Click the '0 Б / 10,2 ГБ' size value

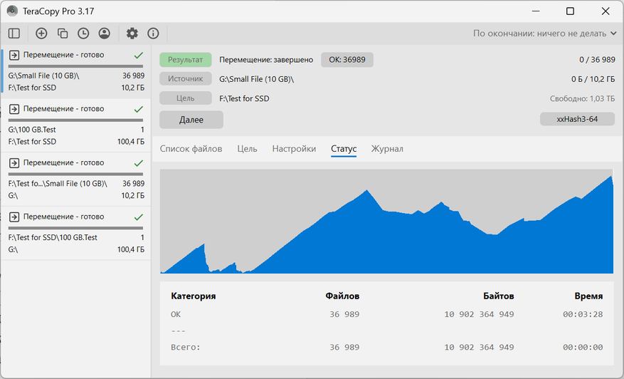click(x=593, y=79)
